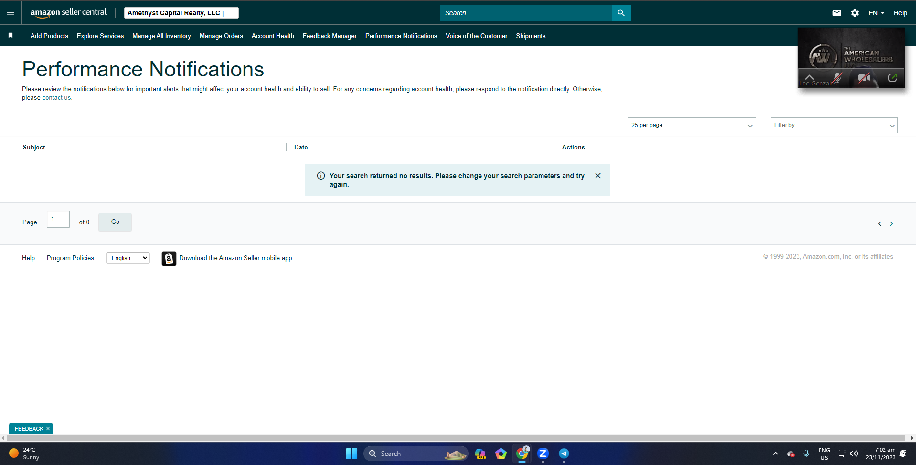
Task: Expand the Filter by dropdown
Action: (834, 125)
